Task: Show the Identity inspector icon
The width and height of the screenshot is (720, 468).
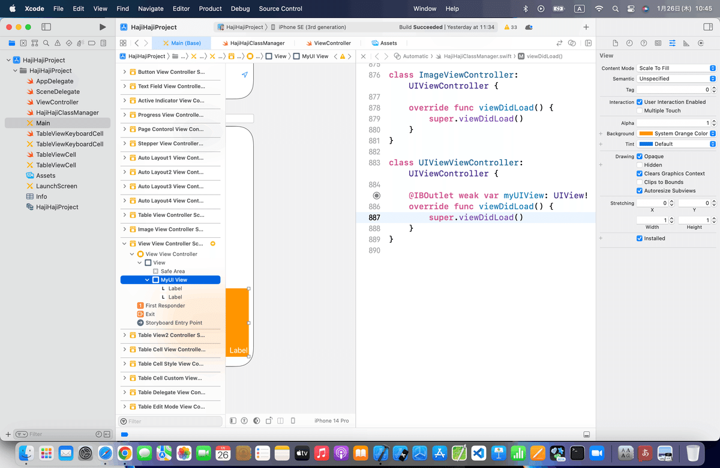Action: 658,43
